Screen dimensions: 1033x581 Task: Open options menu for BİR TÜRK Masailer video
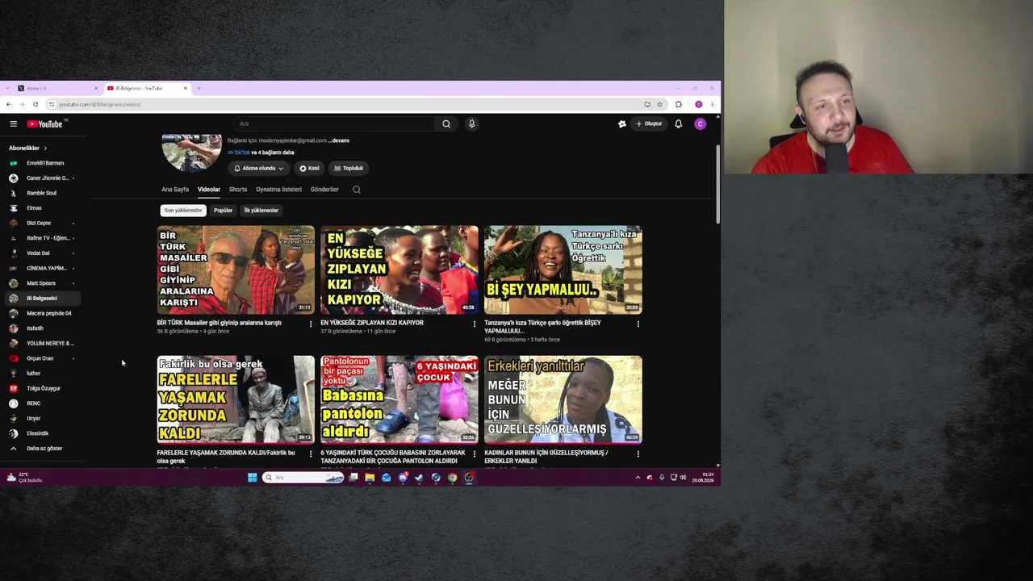click(x=311, y=324)
